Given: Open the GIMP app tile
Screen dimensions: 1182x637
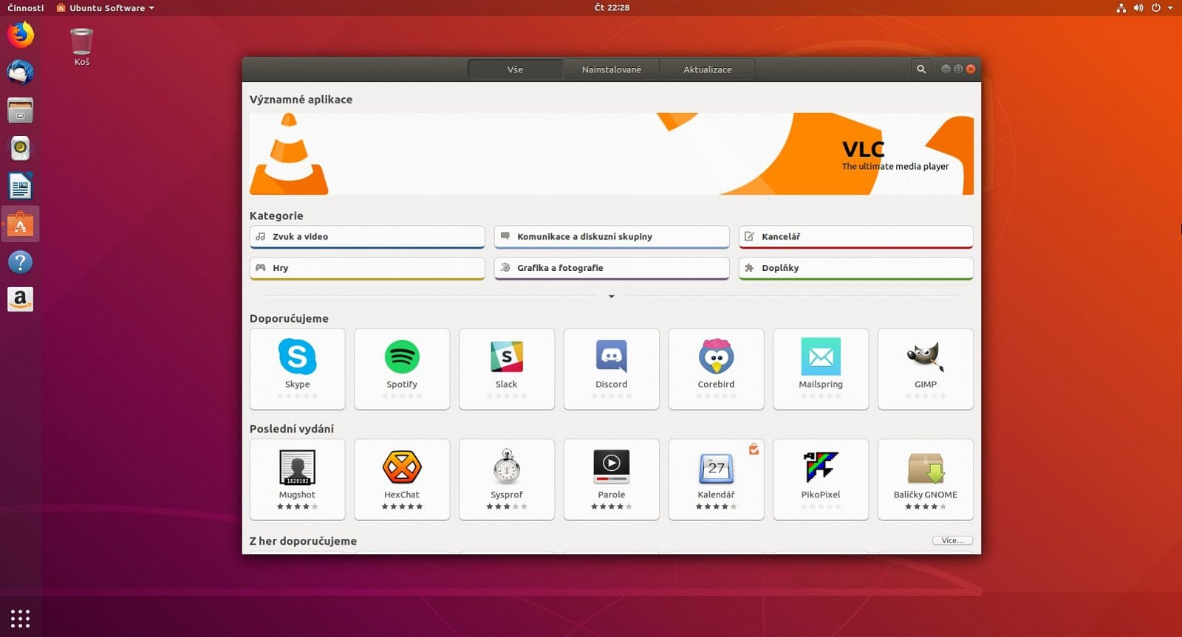Looking at the screenshot, I should [926, 369].
